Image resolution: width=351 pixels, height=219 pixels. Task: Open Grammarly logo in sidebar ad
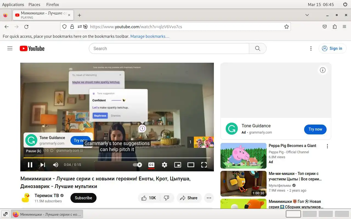[232, 129]
